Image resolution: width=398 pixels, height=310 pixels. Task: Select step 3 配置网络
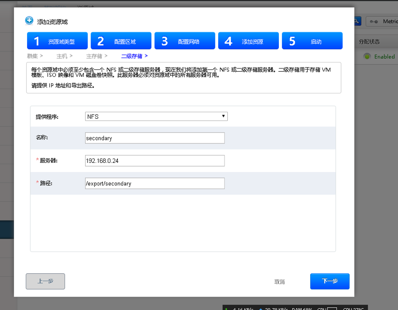[185, 41]
